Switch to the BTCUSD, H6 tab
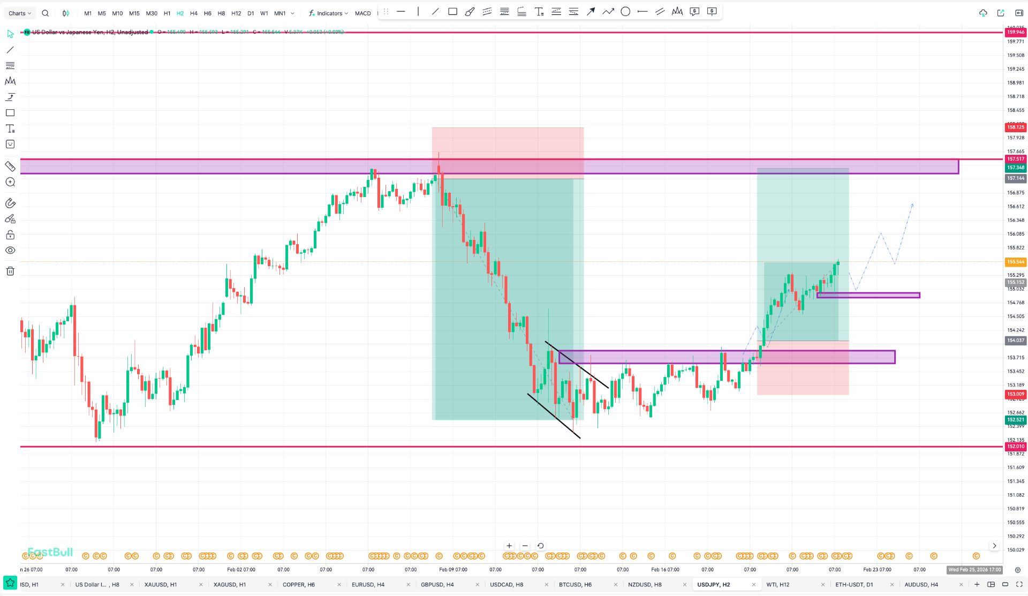Image resolution: width=1028 pixels, height=596 pixels. [x=575, y=584]
